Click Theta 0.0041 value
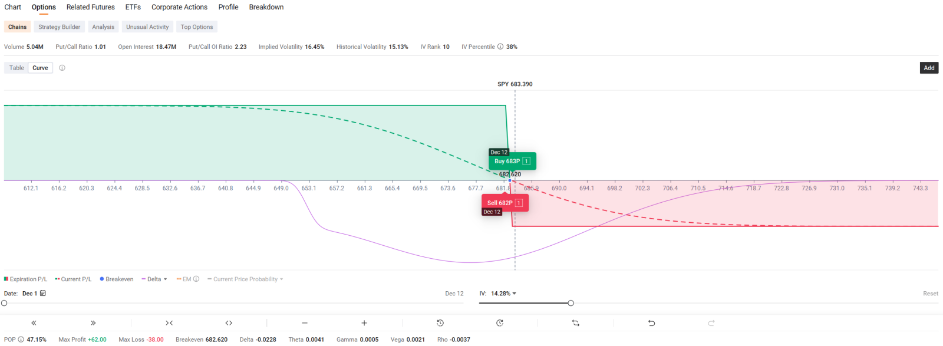Image resolution: width=943 pixels, height=346 pixels. 315,340
